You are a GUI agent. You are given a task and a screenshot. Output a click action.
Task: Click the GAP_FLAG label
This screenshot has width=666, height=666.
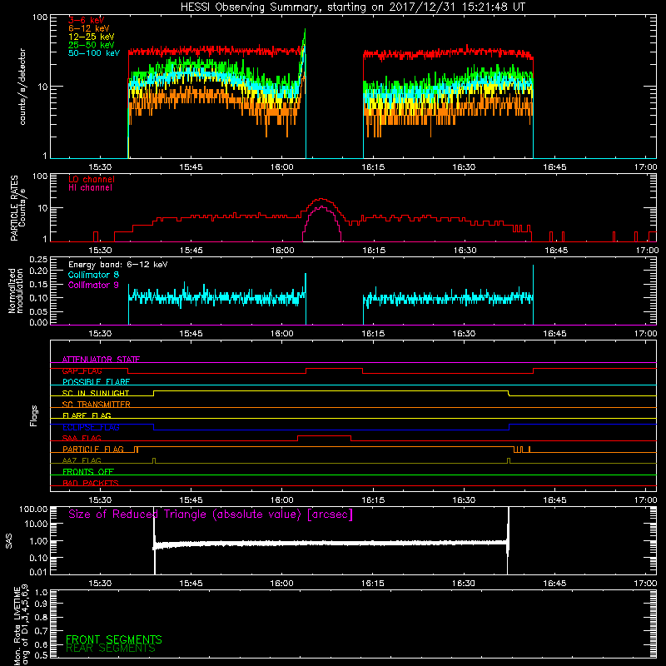tap(82, 370)
